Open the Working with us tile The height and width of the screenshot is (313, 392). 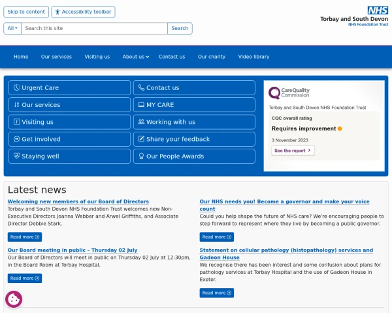tap(194, 122)
